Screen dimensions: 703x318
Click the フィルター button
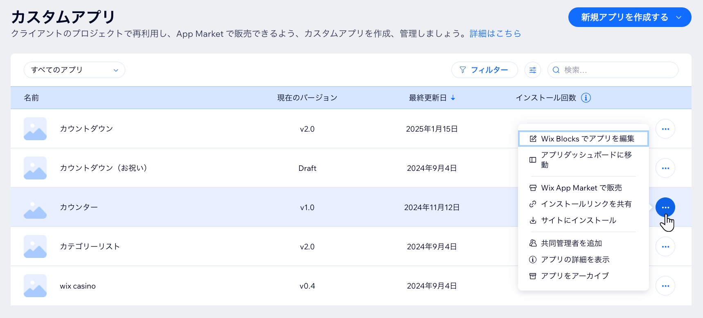484,70
